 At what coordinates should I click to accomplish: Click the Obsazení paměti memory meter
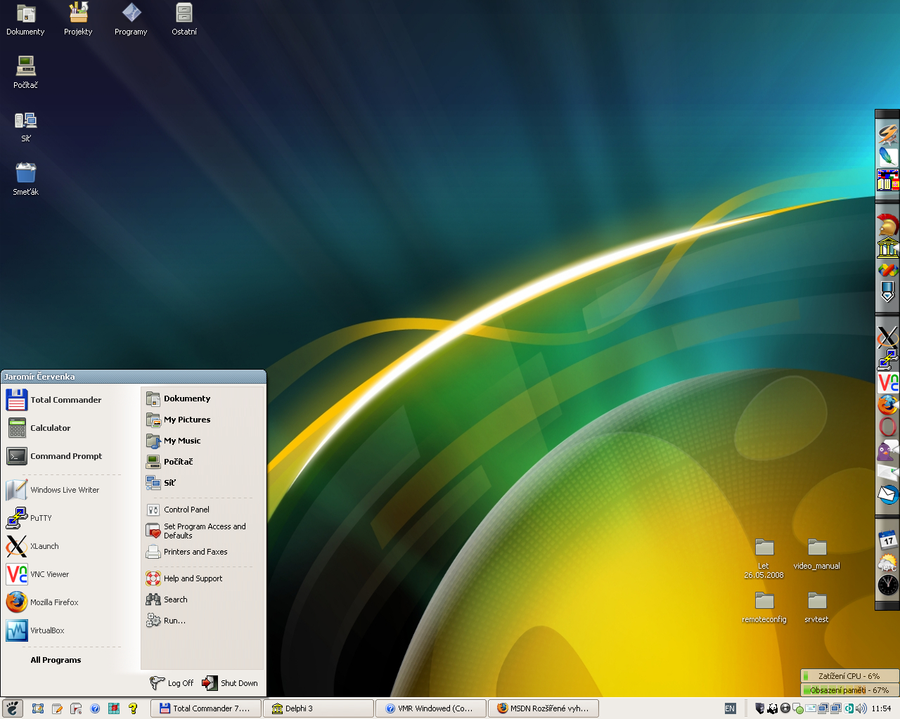(x=849, y=690)
